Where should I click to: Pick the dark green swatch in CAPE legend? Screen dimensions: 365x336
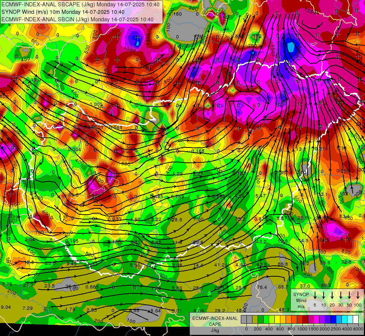click(261, 320)
